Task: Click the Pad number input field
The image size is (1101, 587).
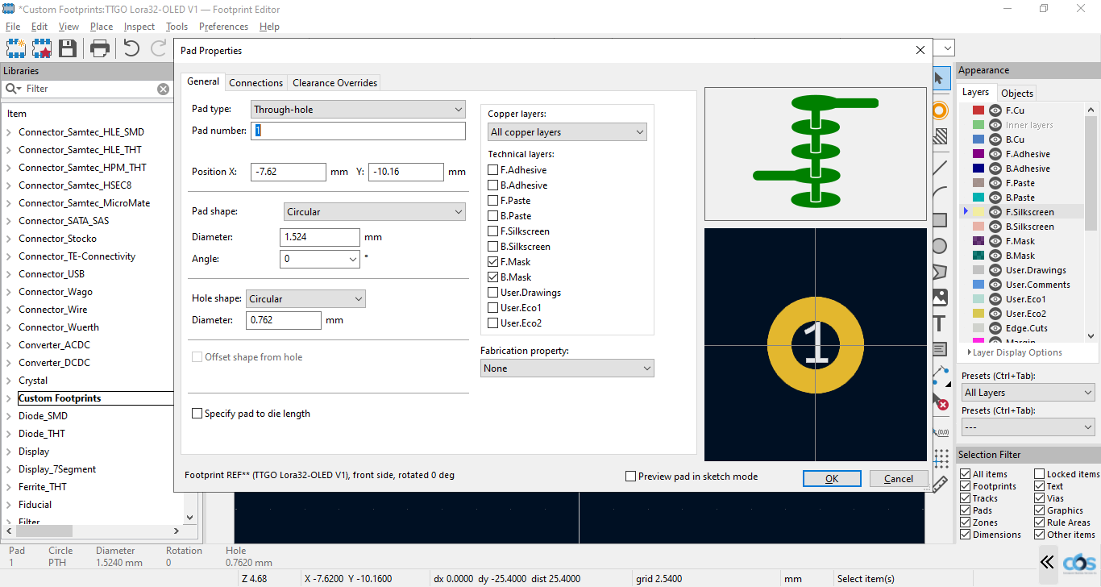Action: [x=358, y=131]
